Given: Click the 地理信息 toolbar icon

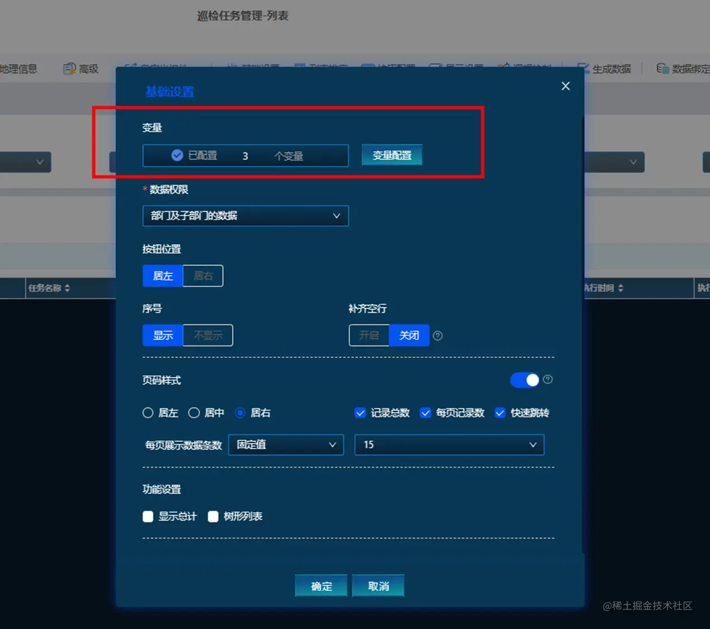Looking at the screenshot, I should click(18, 69).
